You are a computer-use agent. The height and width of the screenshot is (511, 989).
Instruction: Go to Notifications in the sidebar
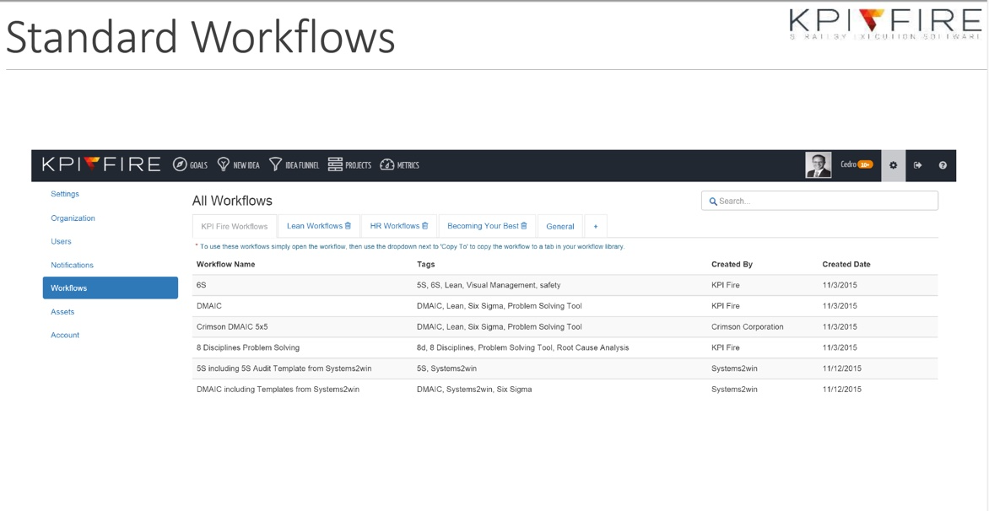click(x=72, y=265)
